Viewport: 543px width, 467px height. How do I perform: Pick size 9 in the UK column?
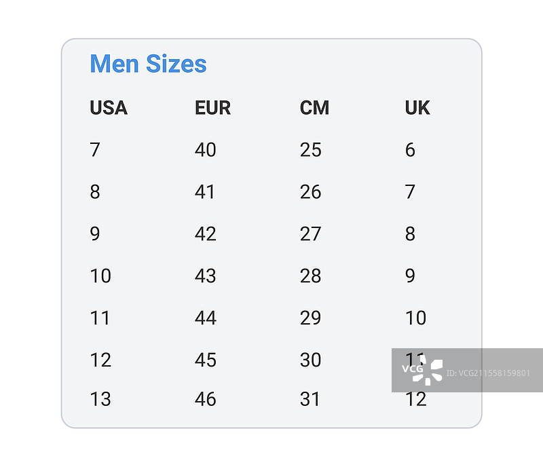click(410, 276)
